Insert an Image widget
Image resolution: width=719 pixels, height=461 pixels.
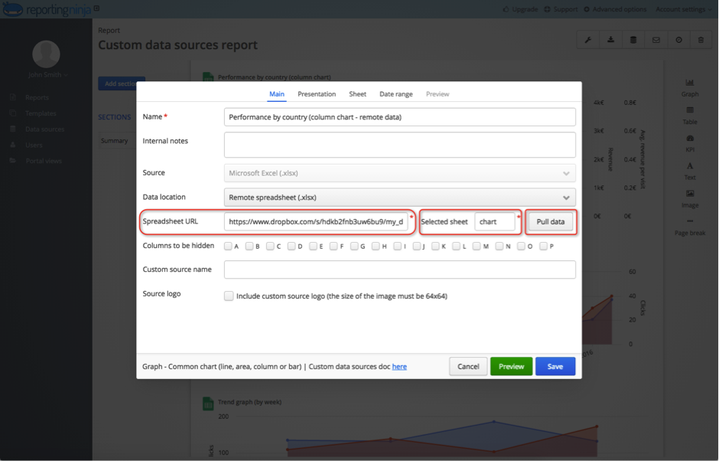click(x=690, y=199)
